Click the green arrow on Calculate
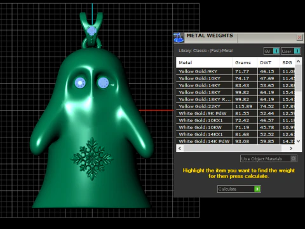 point(257,189)
